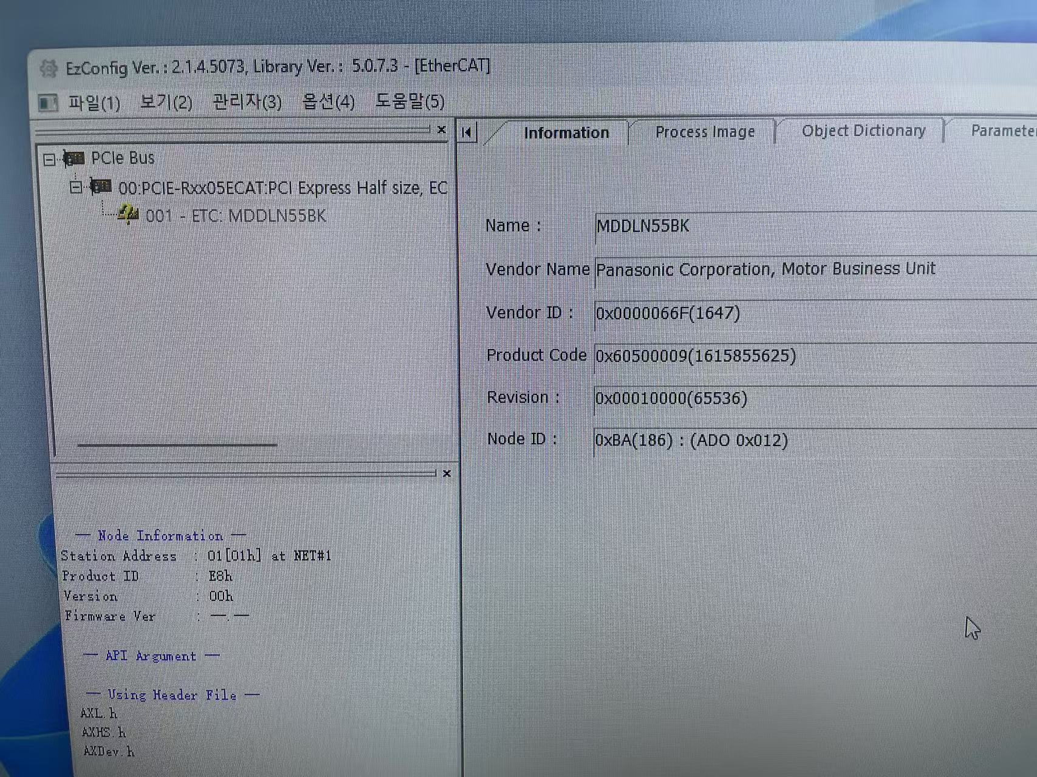Collapse the PCIe Bus tree node
The width and height of the screenshot is (1037, 777).
49,160
